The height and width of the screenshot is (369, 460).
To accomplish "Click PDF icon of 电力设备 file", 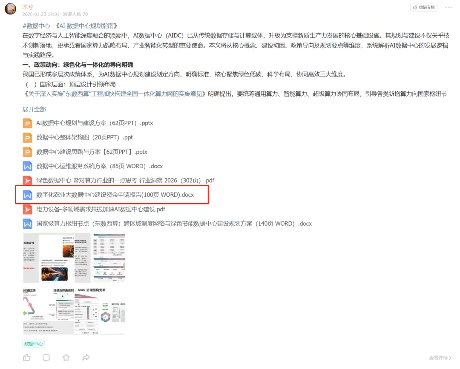I will (x=27, y=210).
